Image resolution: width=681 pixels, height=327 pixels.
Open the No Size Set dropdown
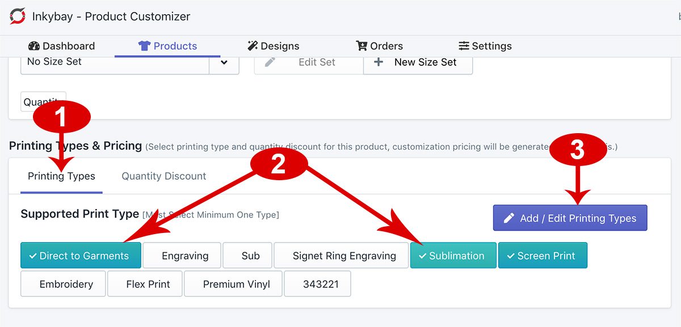point(113,62)
